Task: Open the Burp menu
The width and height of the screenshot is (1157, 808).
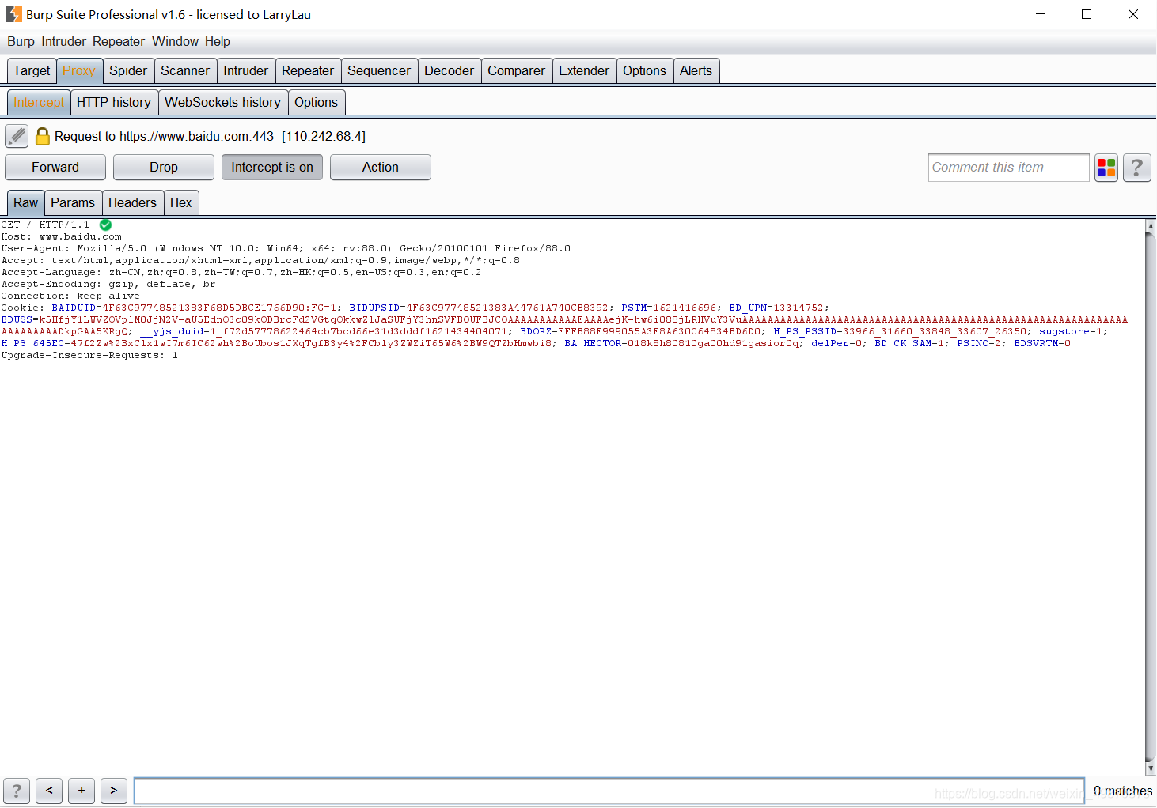Action: tap(21, 42)
